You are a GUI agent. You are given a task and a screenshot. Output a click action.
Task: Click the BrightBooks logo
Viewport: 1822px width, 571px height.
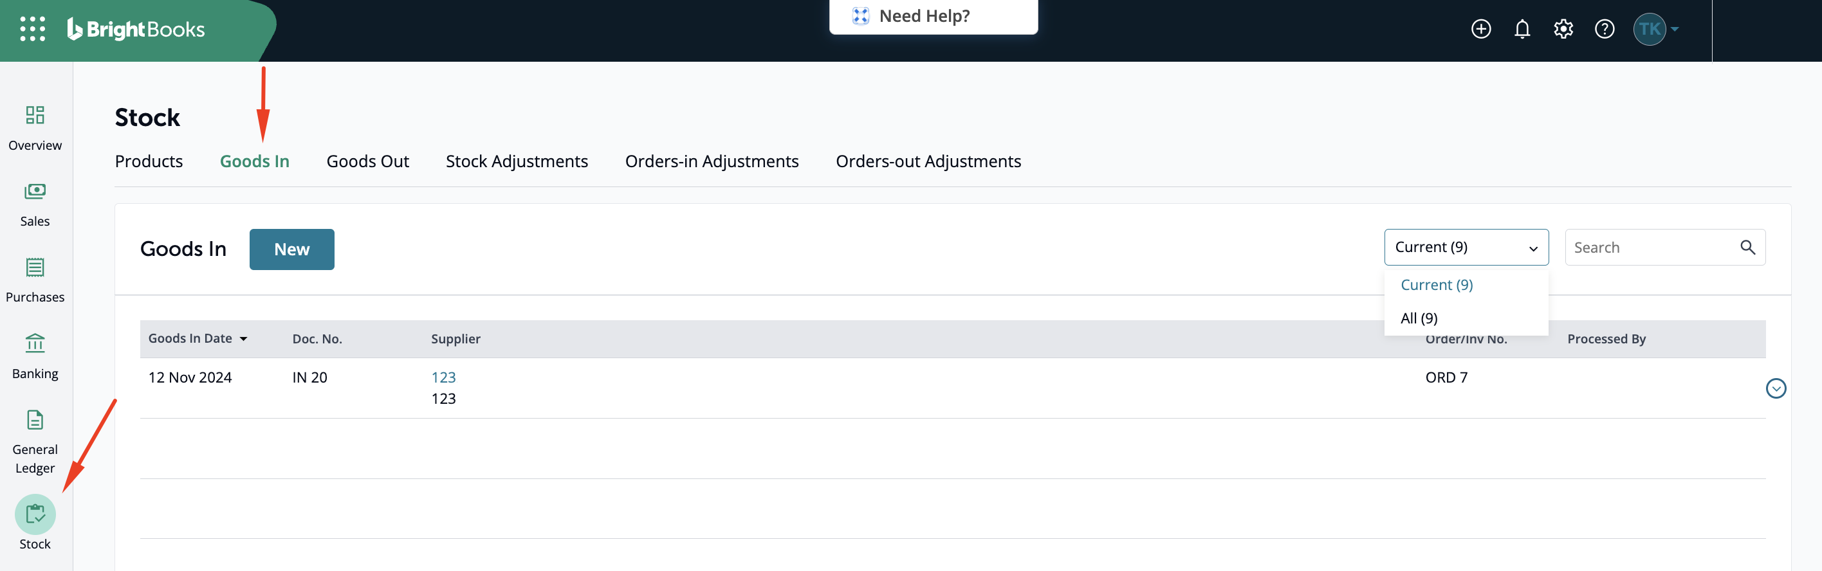136,29
